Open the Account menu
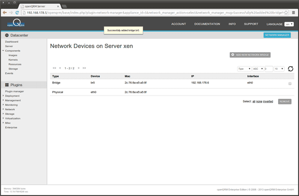This screenshot has width=299, height=196. click(x=178, y=24)
